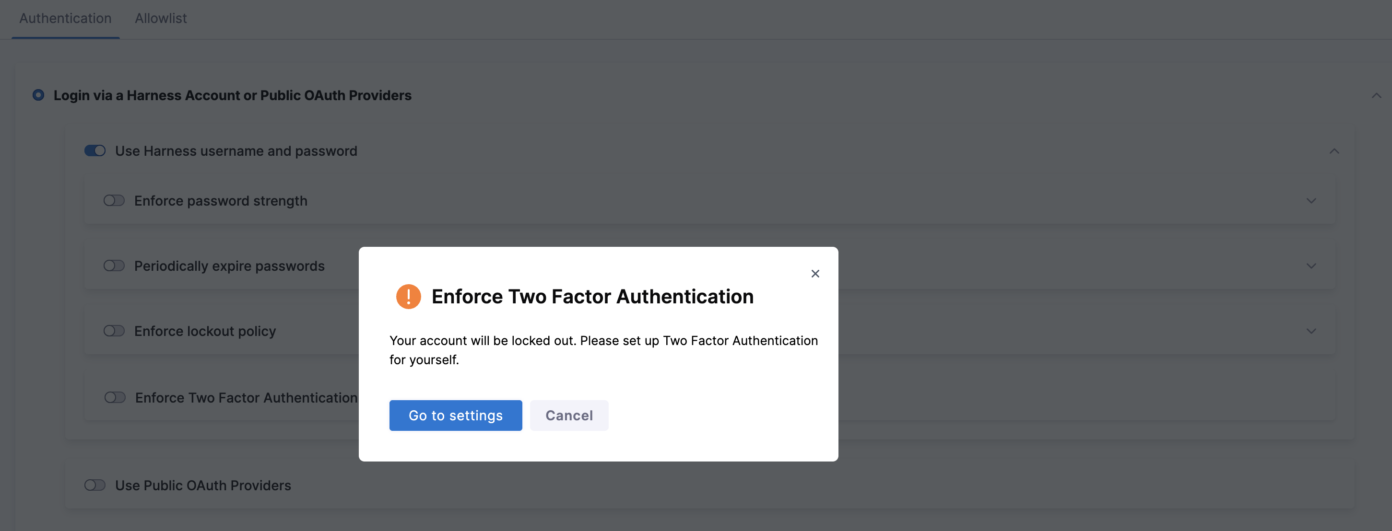
Task: Turn on Periodically expire passwords toggle
Action: (114, 265)
